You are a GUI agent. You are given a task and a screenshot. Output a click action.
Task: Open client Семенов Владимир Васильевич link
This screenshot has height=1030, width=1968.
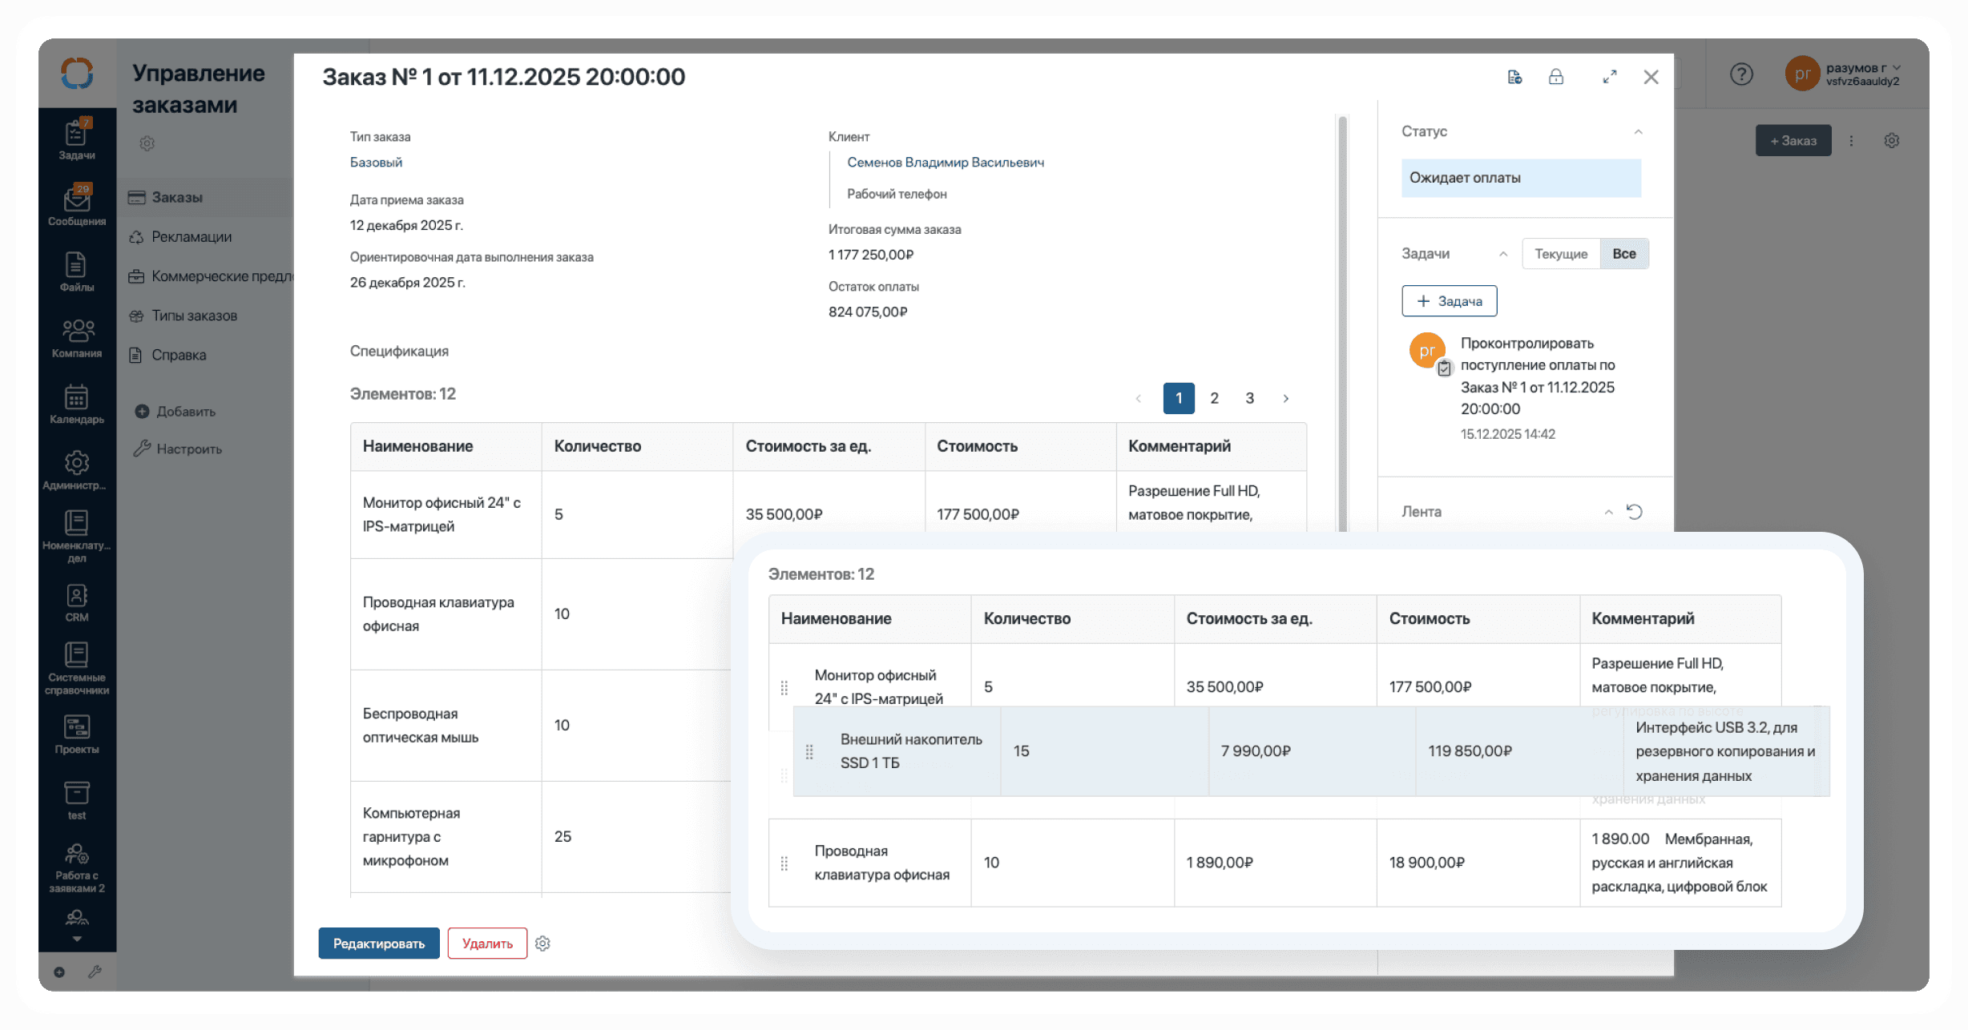coord(945,163)
